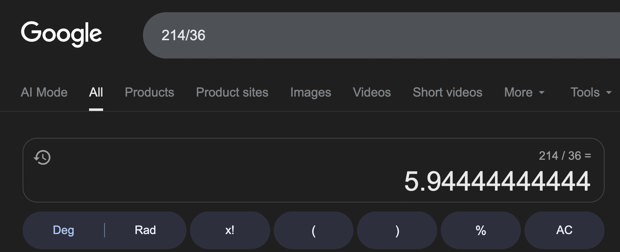Image resolution: width=620 pixels, height=252 pixels.
Task: Switch to AI Mode tab
Action: 44,93
